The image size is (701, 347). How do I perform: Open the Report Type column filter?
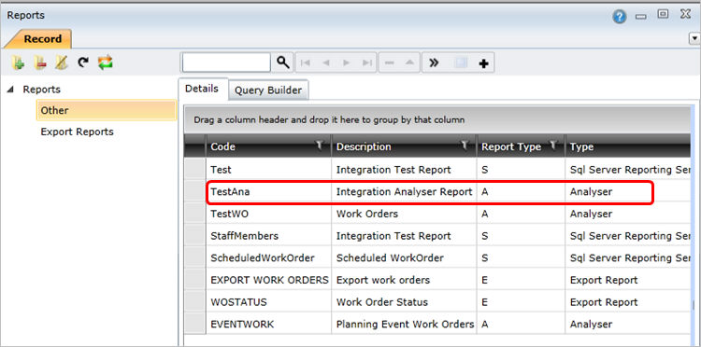(553, 145)
